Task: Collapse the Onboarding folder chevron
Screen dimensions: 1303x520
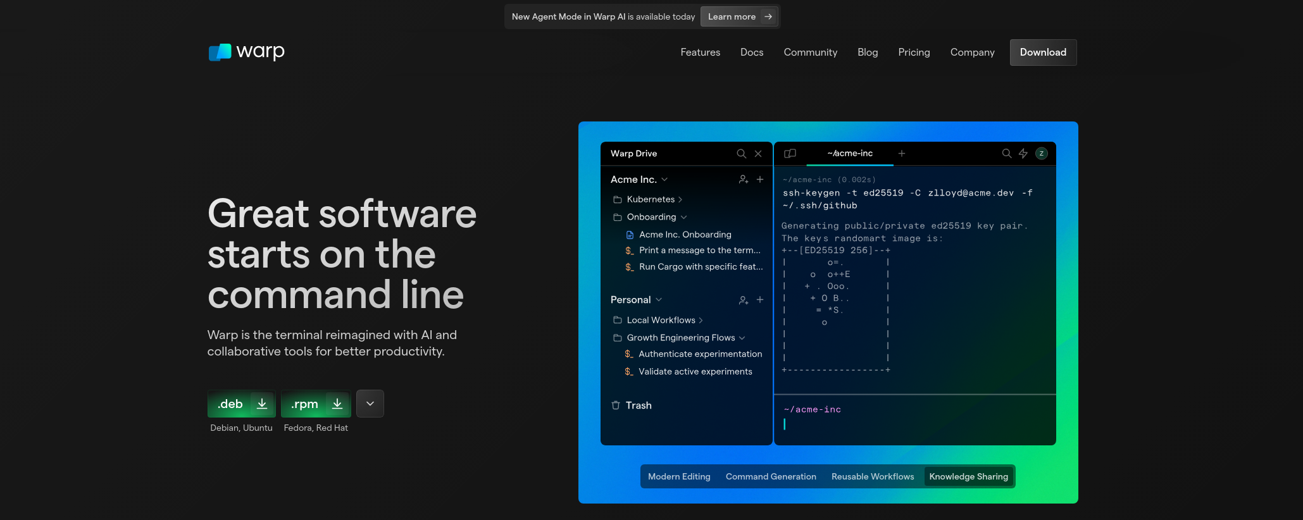Action: click(x=683, y=218)
